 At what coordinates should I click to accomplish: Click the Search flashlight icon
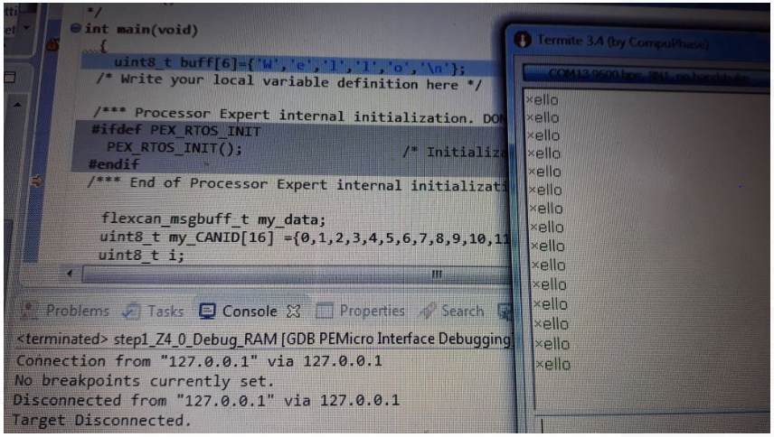pyautogui.click(x=427, y=311)
